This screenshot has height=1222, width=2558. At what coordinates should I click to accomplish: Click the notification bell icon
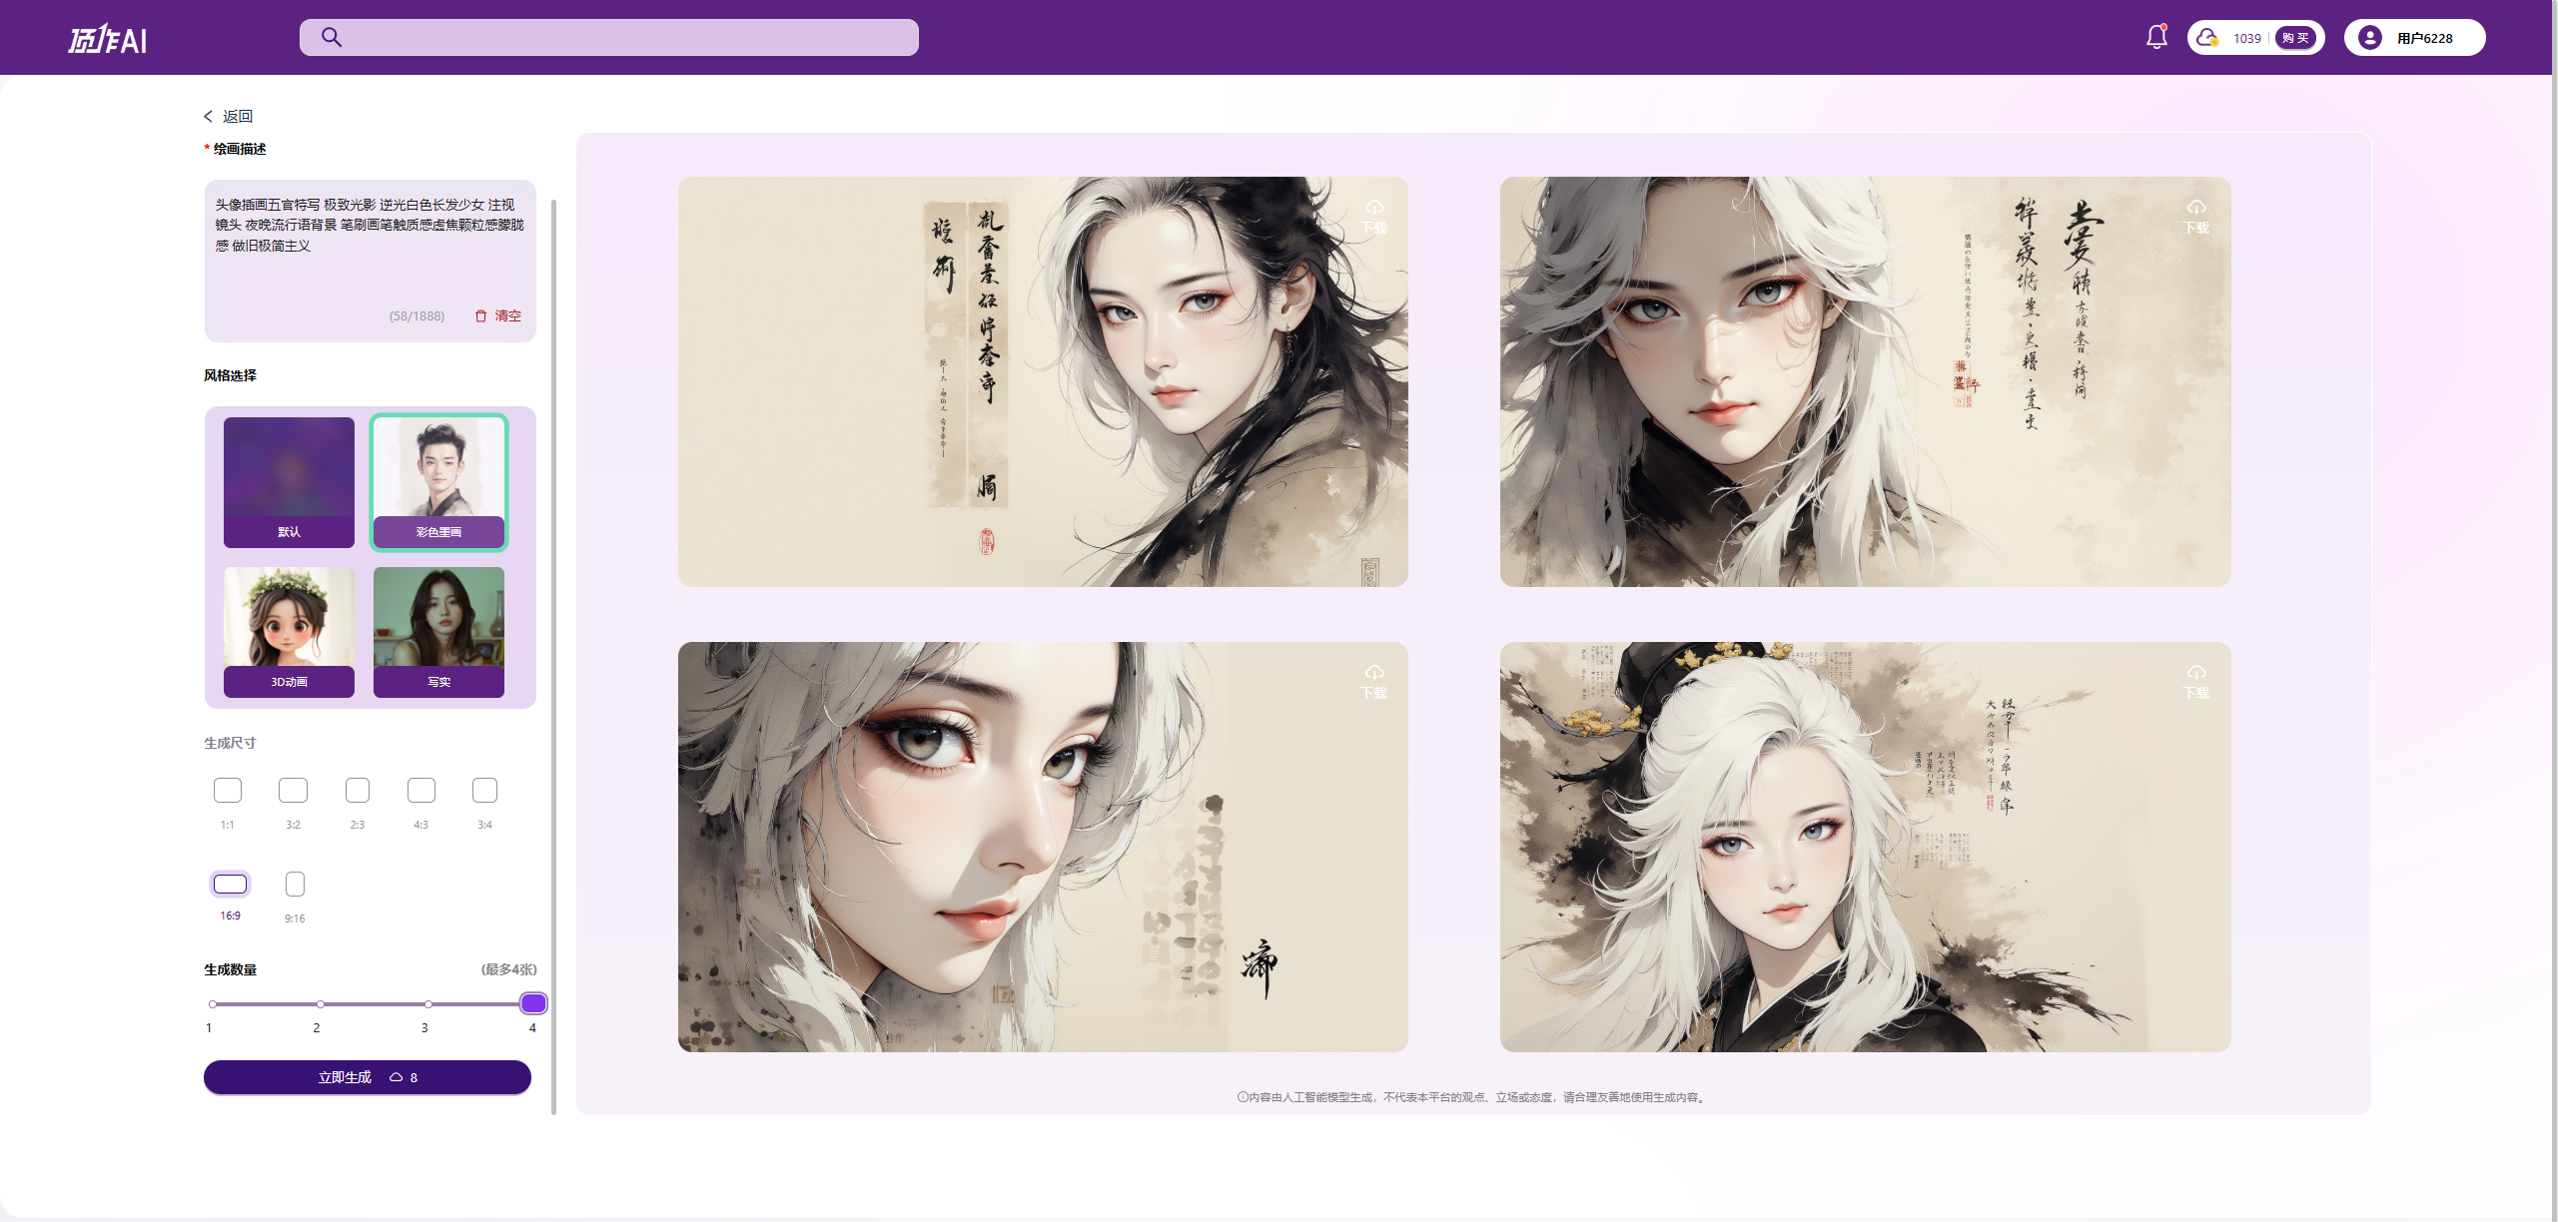(2154, 36)
